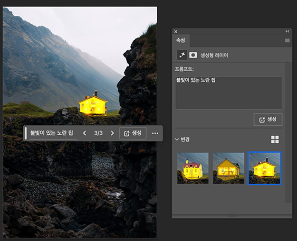This screenshot has width=297, height=241.
Task: Click the 3/3 variation counter text
Action: click(98, 133)
